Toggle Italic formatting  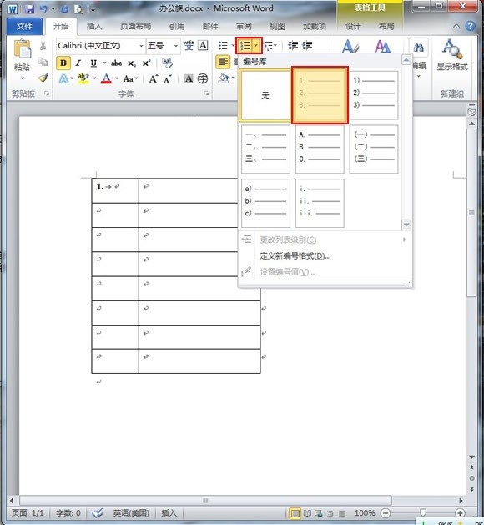(78, 63)
